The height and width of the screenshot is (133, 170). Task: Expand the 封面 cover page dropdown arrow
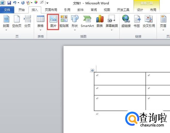coord(6,30)
